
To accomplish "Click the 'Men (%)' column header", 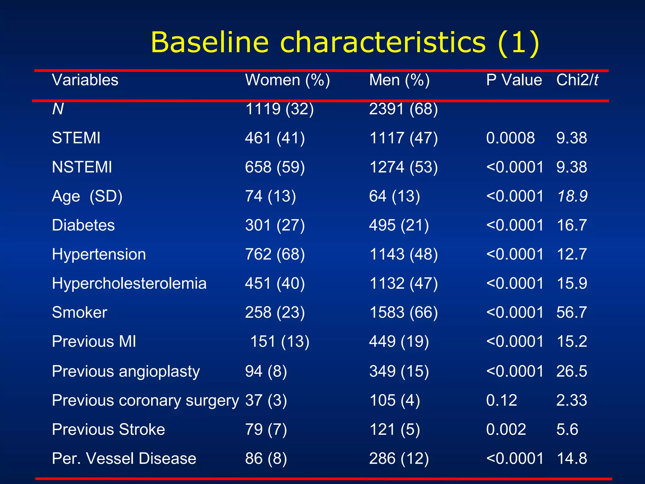I will [x=399, y=80].
